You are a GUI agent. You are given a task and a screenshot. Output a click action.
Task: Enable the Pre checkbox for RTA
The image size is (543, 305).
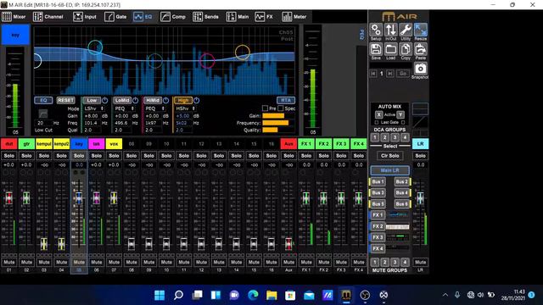265,108
